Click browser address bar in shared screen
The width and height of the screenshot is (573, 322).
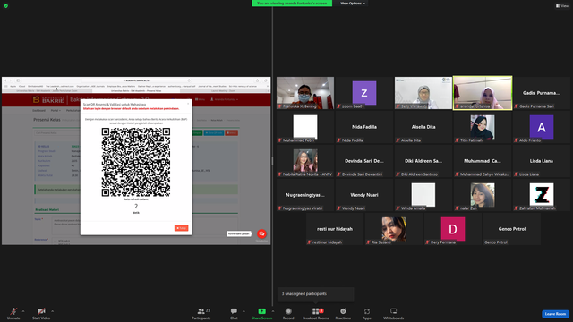pyautogui.click(x=136, y=80)
